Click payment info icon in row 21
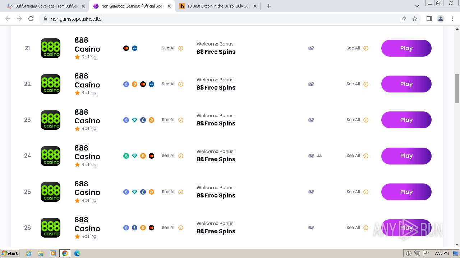 (181, 48)
